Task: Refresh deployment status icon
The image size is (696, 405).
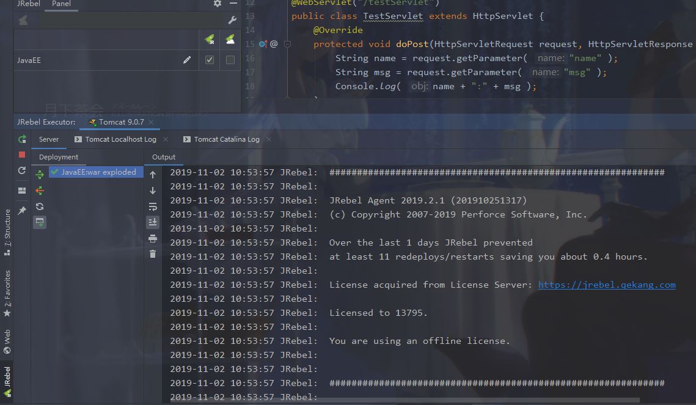Action: point(40,206)
